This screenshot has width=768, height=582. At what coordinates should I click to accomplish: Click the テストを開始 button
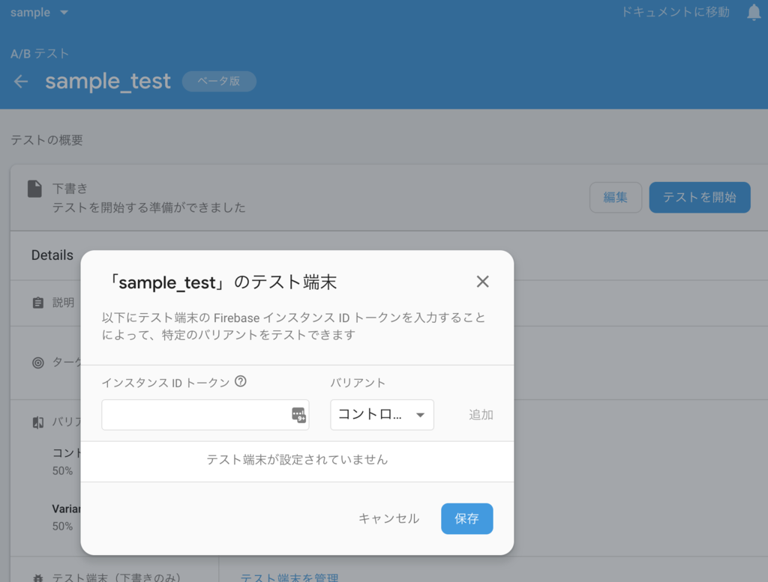tap(700, 197)
